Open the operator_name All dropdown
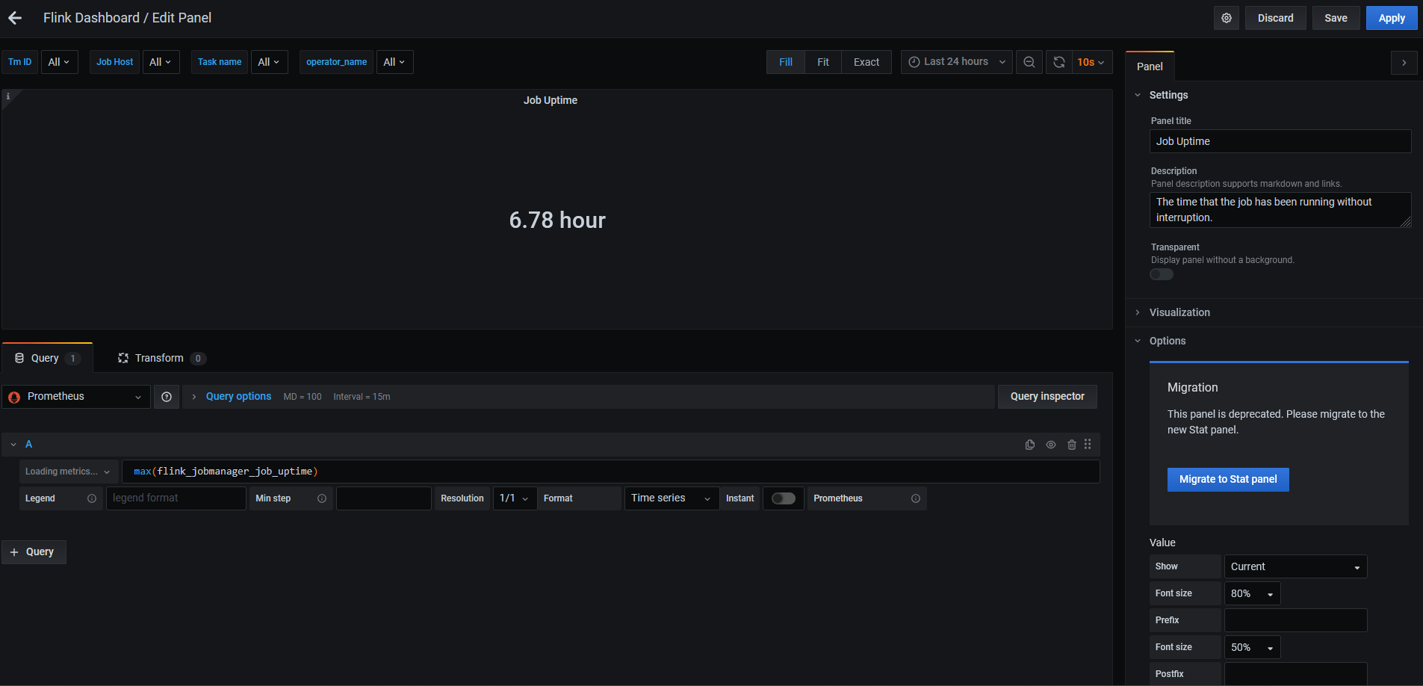The height and width of the screenshot is (686, 1423). coord(394,62)
